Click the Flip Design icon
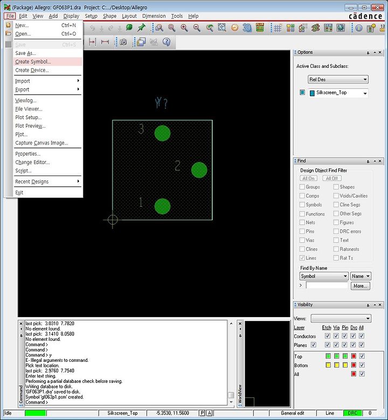This screenshot has height=420, width=388. [260, 27]
